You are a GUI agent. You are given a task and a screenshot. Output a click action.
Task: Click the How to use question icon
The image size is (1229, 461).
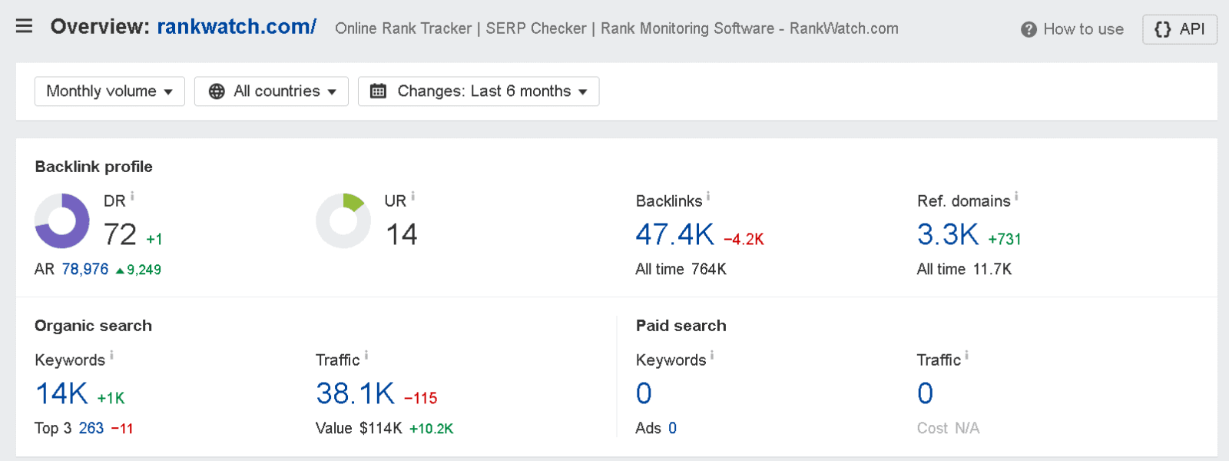tap(1029, 29)
